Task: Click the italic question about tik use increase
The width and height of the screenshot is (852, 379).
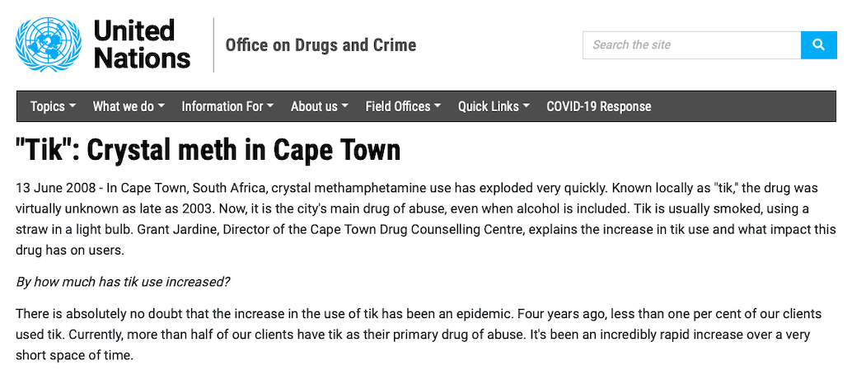Action: [124, 282]
